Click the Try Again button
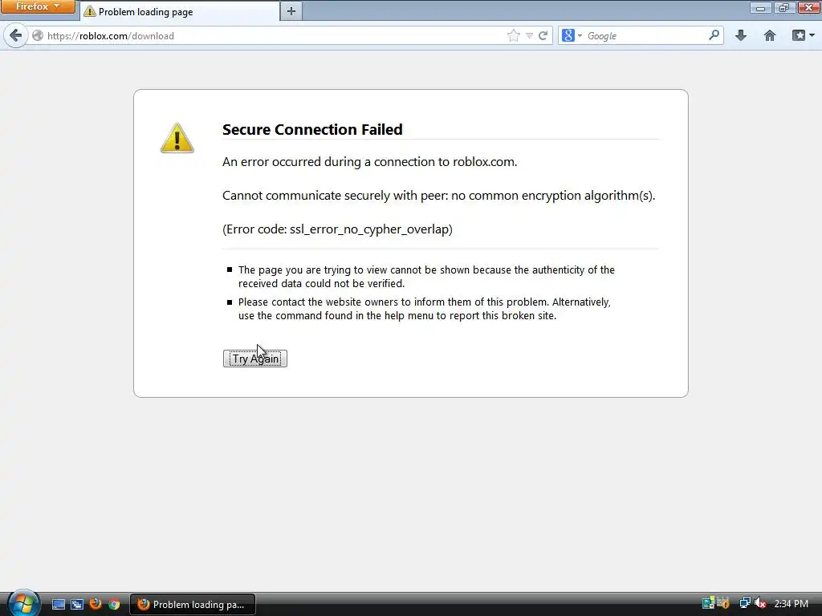The image size is (822, 616). click(255, 359)
